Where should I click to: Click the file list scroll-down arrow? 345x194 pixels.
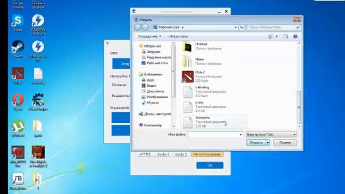299,127
